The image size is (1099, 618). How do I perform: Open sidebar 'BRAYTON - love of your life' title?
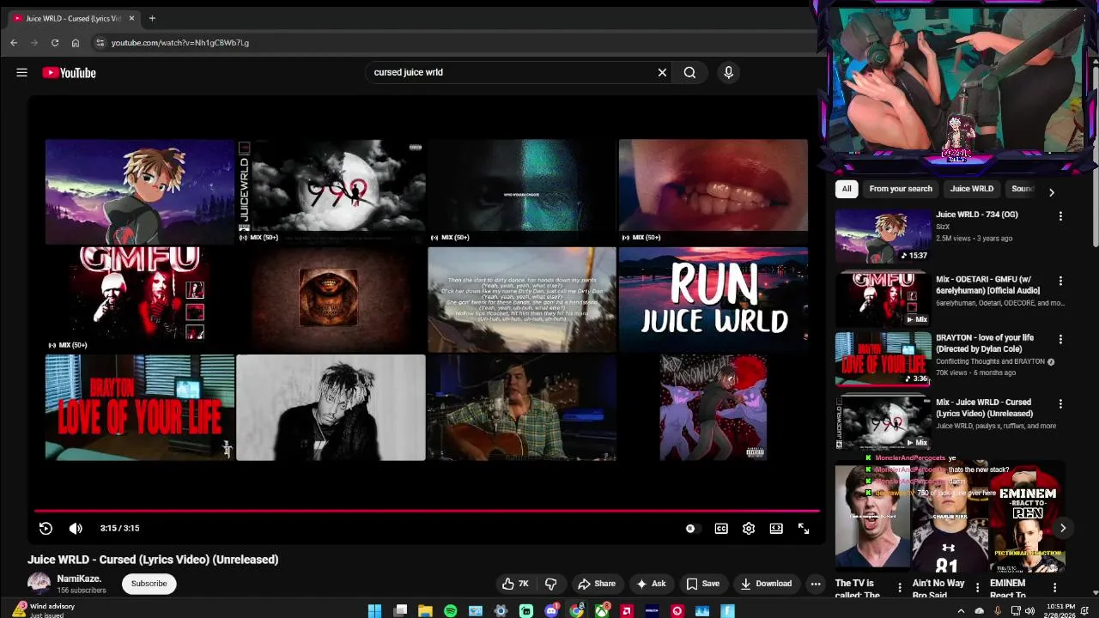985,343
